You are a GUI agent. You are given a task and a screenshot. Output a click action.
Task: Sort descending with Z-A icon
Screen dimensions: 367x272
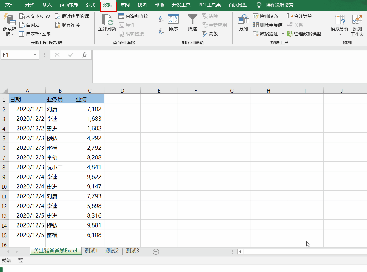pos(162,31)
